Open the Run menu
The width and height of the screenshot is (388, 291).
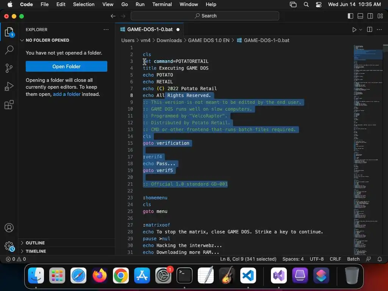pyautogui.click(x=140, y=5)
